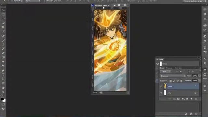Add layer mask in Layers panel
Screen dimensions: 208x117
[178, 99]
